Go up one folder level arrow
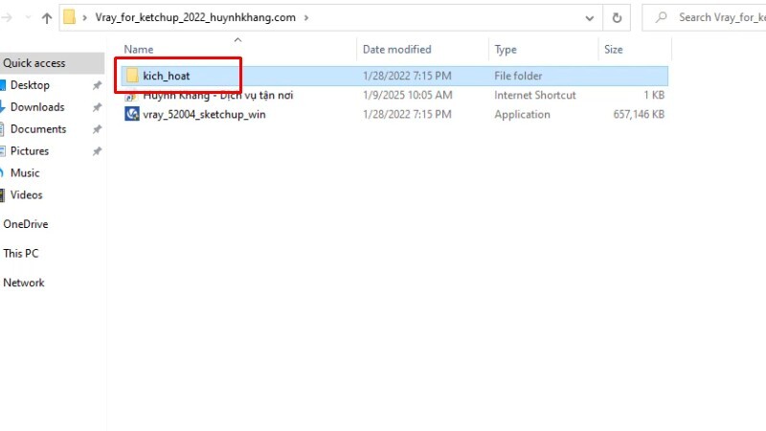This screenshot has height=431, width=766. click(x=47, y=18)
